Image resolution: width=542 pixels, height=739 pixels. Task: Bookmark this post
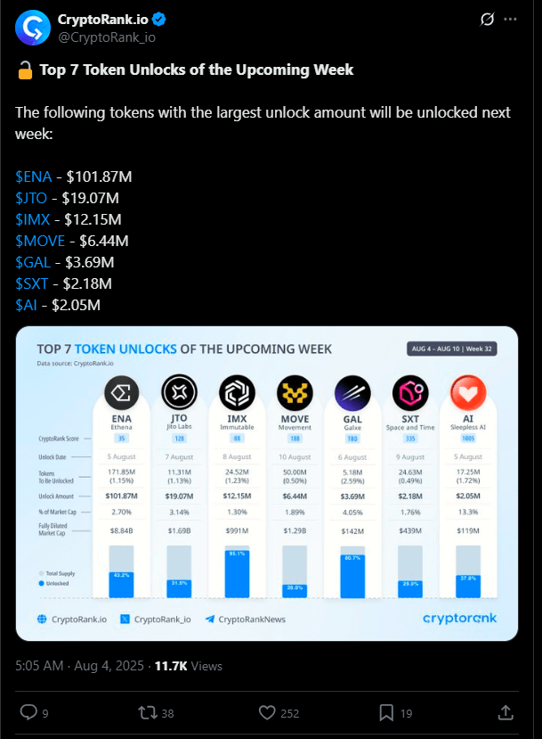point(386,712)
